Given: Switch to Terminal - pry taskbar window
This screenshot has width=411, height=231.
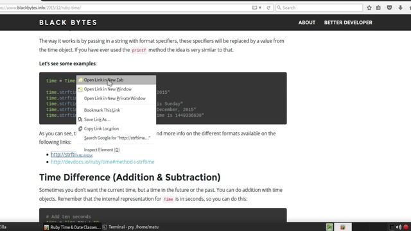Looking at the screenshot, I should click(130, 227).
